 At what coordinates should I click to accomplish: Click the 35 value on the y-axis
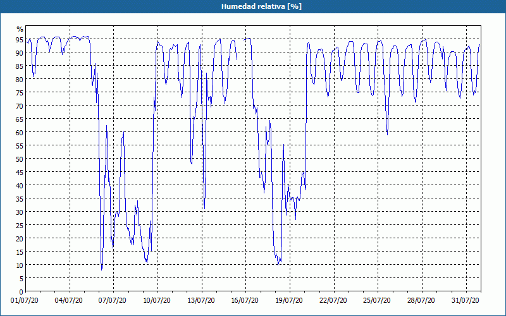[20, 198]
